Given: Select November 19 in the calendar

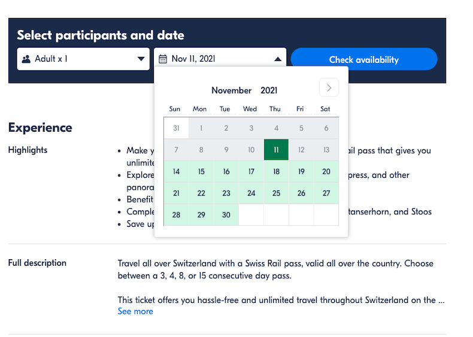Looking at the screenshot, I should 301,171.
